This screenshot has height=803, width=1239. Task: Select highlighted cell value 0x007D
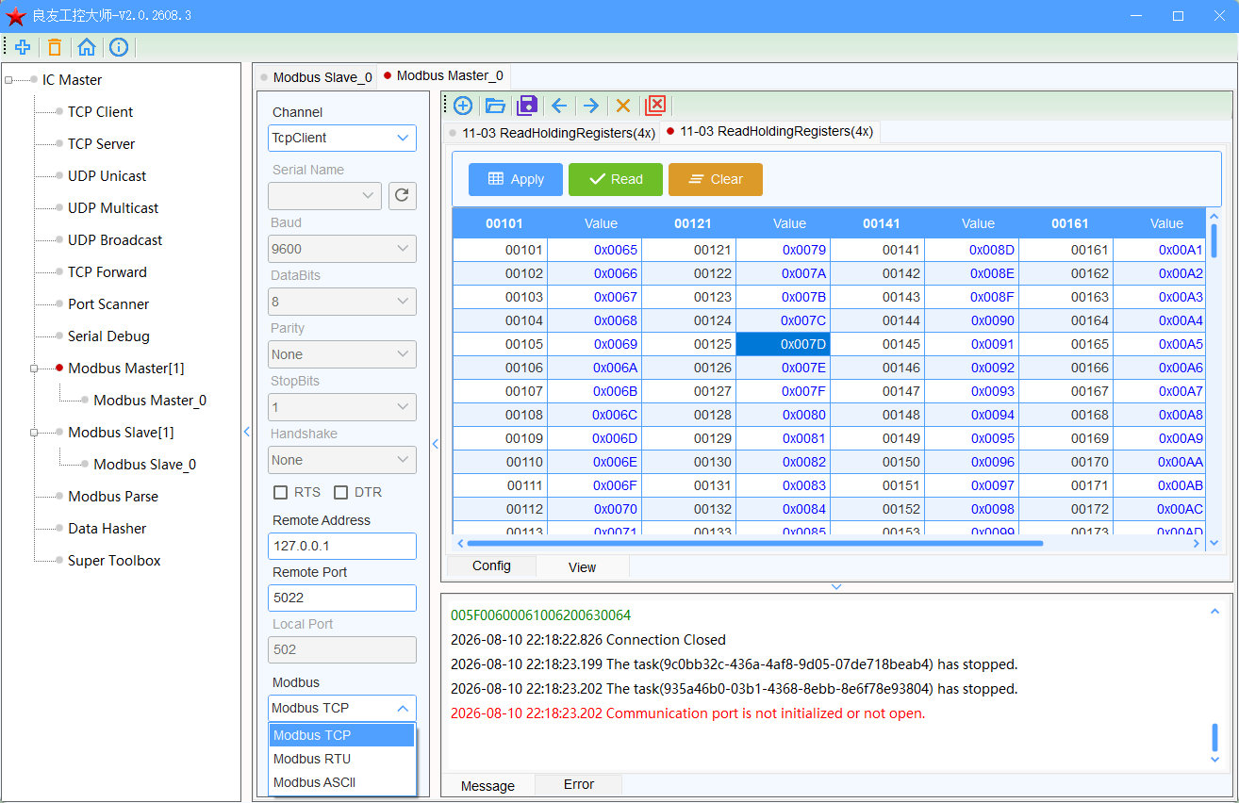(x=783, y=344)
